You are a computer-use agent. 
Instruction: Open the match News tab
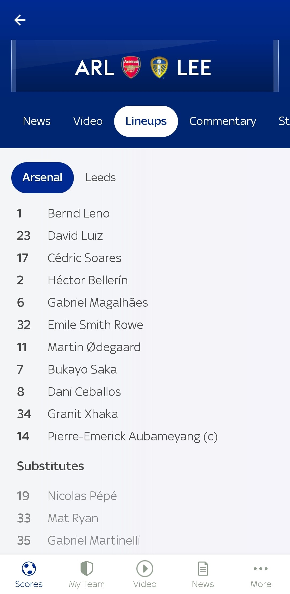click(37, 121)
